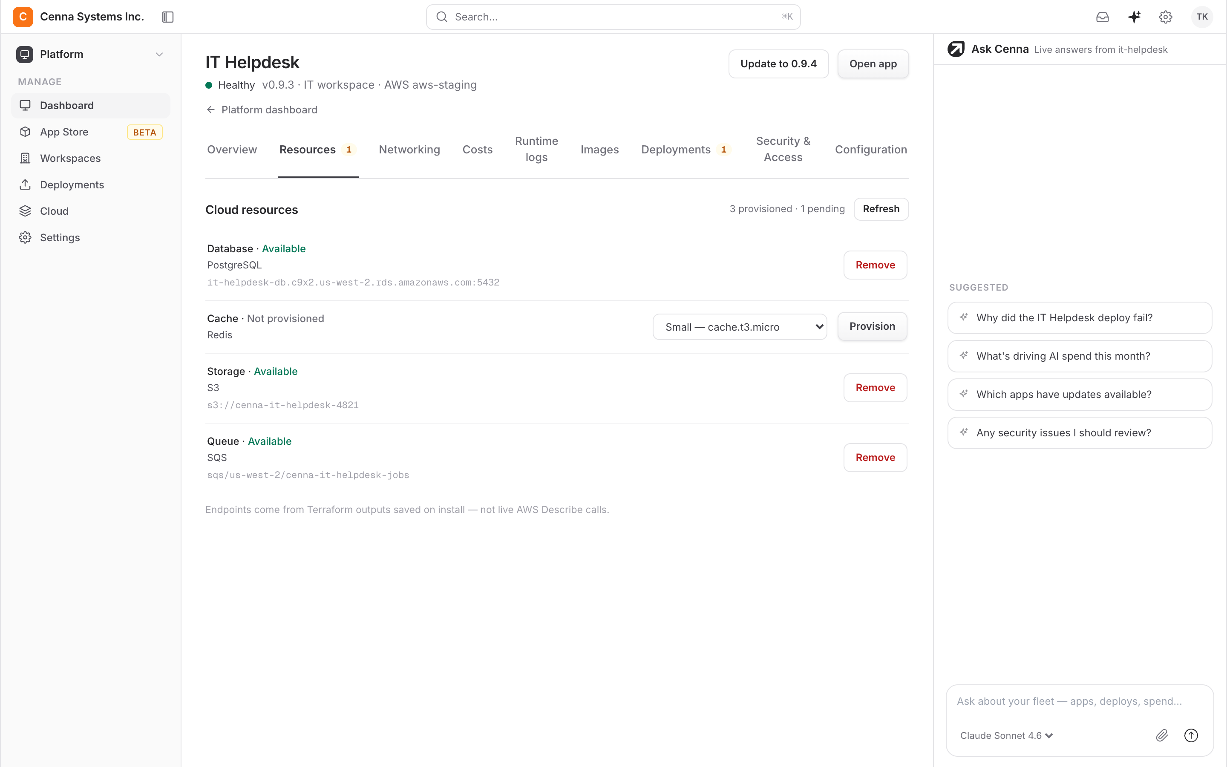The image size is (1227, 767).
Task: Open the Runtime logs tab
Action: (x=536, y=149)
